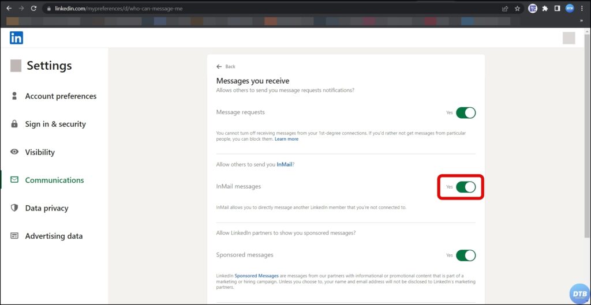
Task: Click the page vertical scrollbar
Action: click(x=587, y=135)
